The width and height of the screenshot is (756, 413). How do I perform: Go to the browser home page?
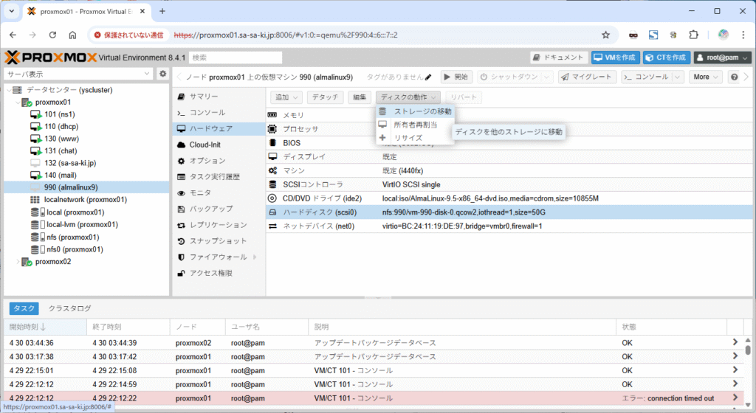point(72,35)
